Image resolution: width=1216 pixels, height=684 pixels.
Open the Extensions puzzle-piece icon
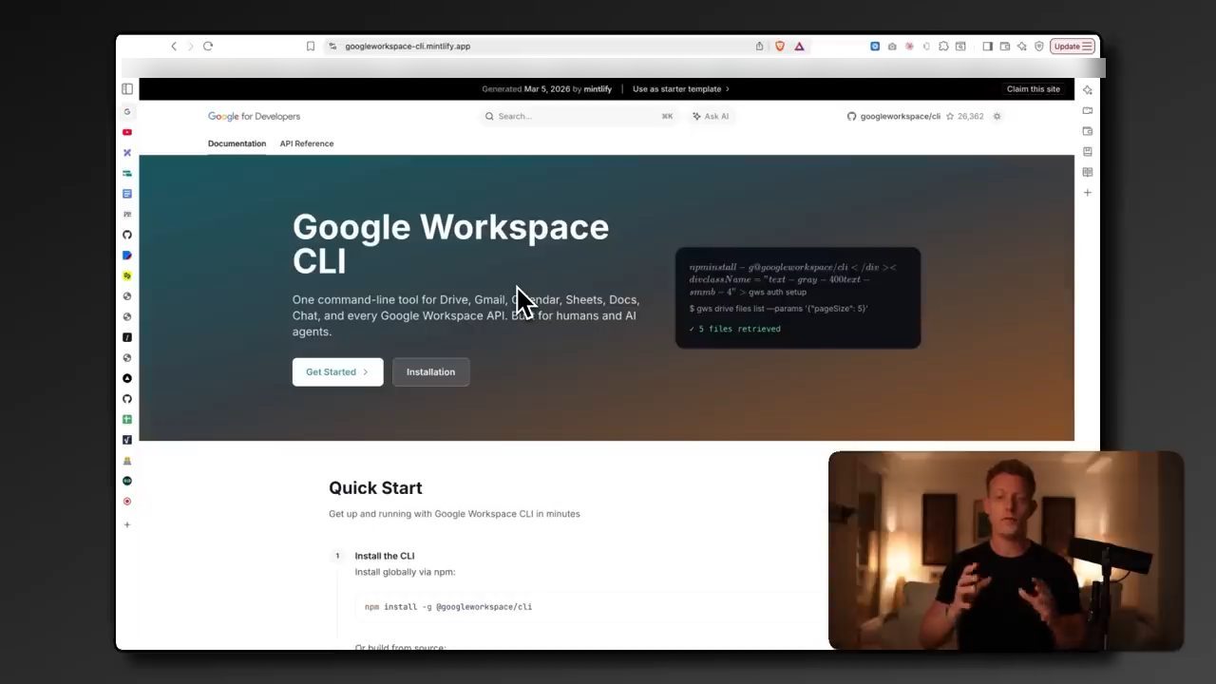(x=943, y=46)
